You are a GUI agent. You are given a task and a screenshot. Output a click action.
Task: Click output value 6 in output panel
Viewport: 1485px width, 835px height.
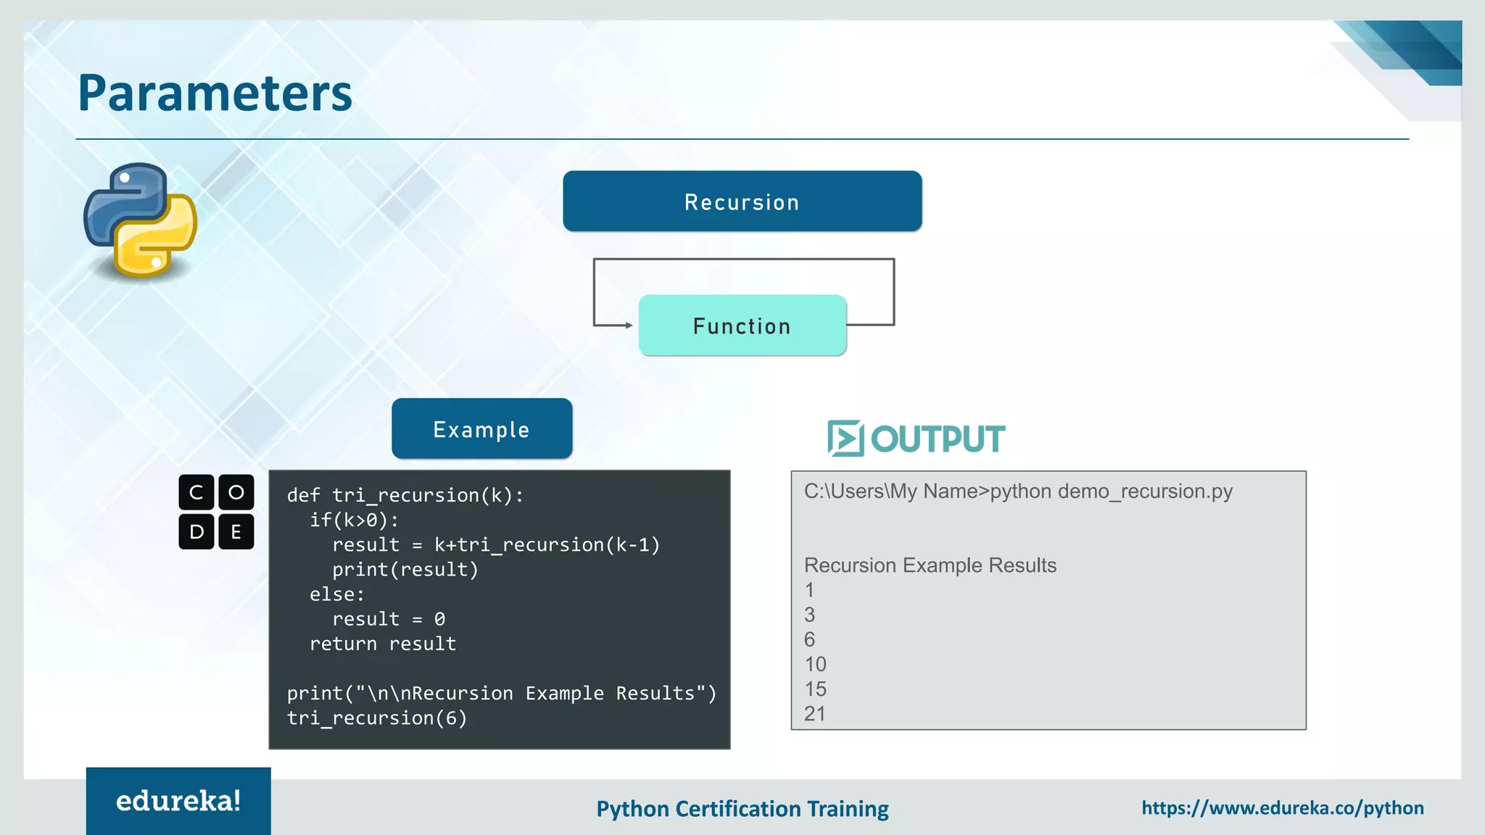tap(810, 639)
